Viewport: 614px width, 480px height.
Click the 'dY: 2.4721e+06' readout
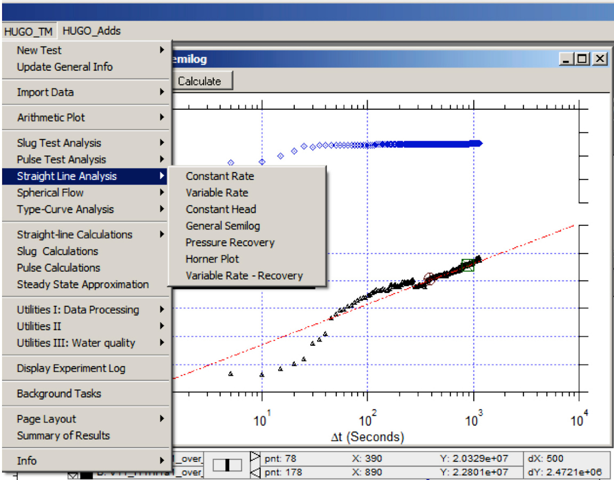[x=565, y=472]
